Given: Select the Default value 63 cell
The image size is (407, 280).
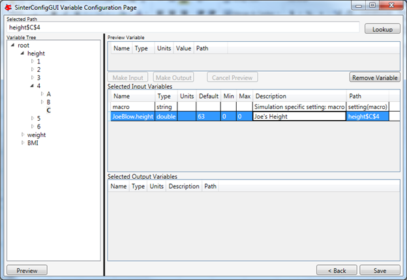Looking at the screenshot, I should tap(209, 116).
